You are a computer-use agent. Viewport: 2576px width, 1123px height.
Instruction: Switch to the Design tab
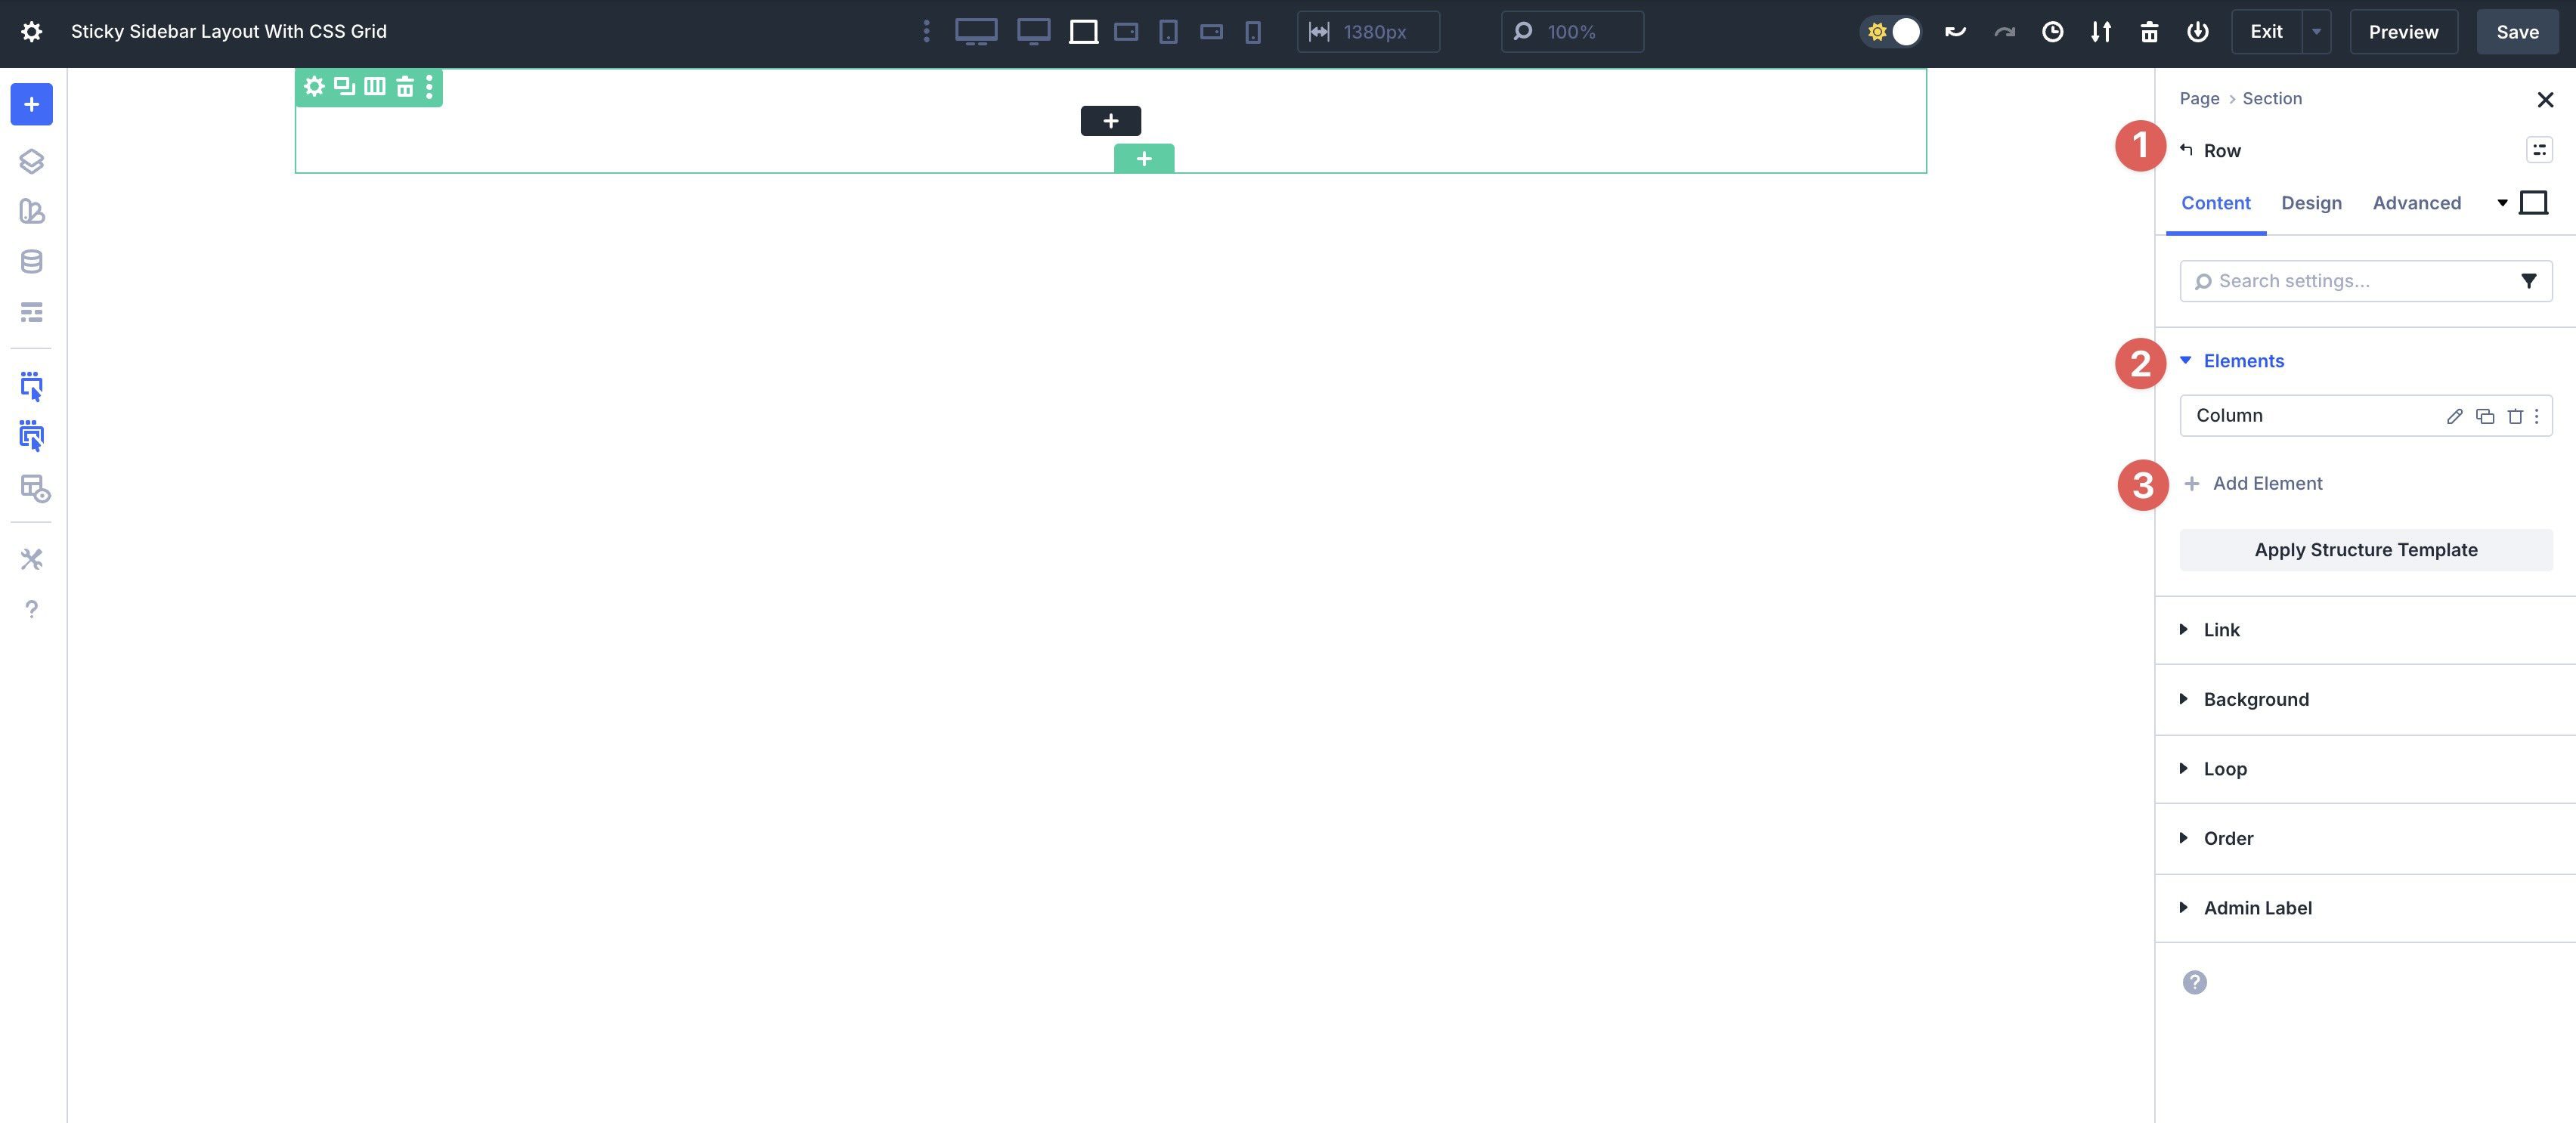[2311, 202]
